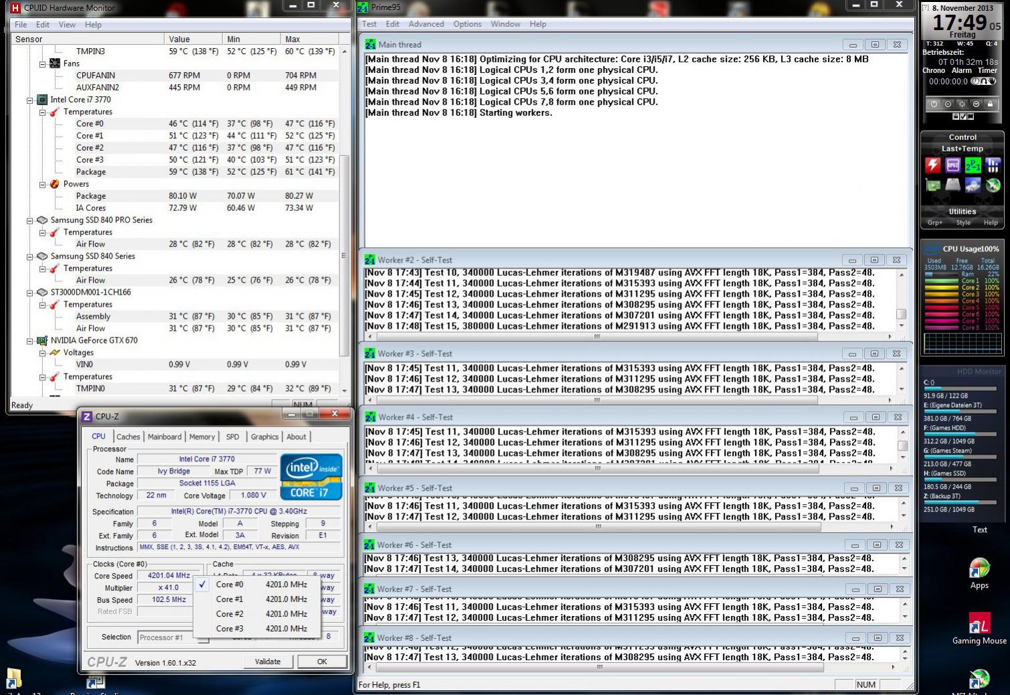This screenshot has height=695, width=1010.
Task: Collapse the Samsung SSD 840 Series node
Action: click(x=29, y=256)
